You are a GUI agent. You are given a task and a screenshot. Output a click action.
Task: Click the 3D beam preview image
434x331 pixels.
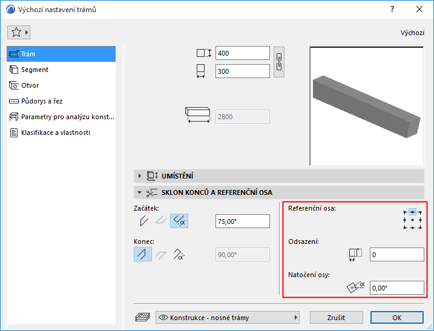(366, 106)
